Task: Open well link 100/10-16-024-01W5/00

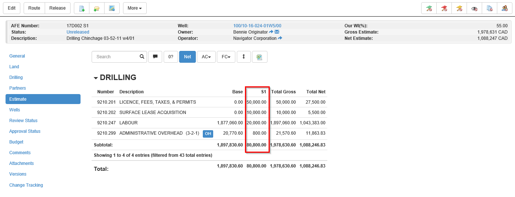Action: [x=257, y=26]
